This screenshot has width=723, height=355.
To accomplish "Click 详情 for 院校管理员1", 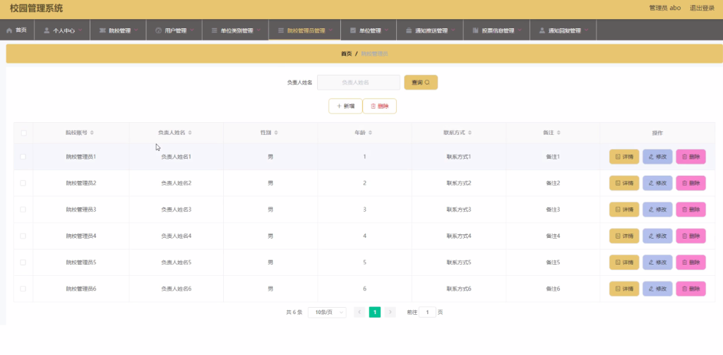I will [x=623, y=157].
